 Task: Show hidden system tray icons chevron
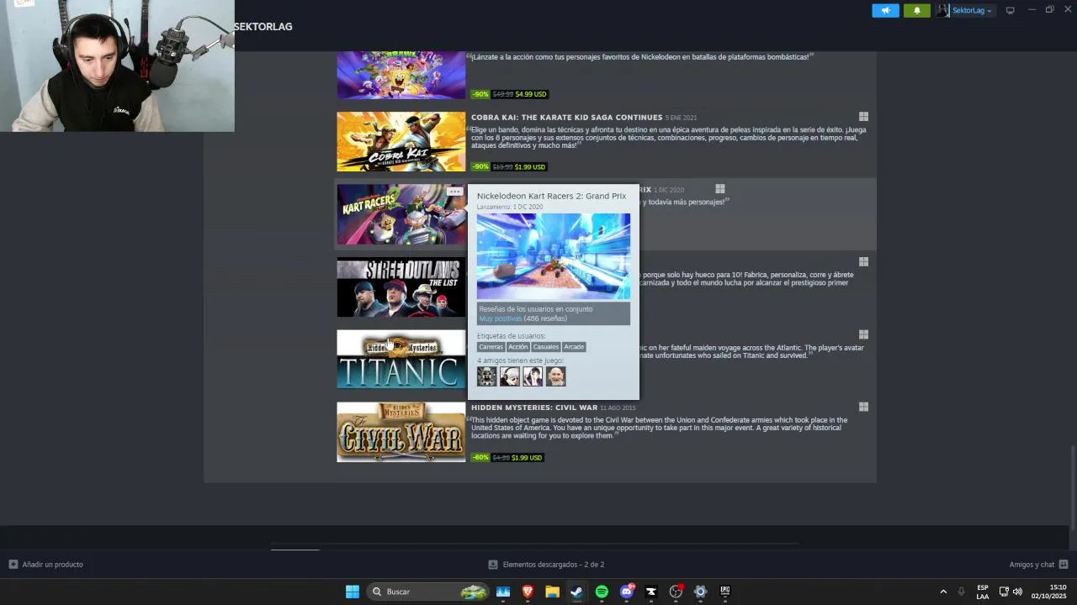943,592
